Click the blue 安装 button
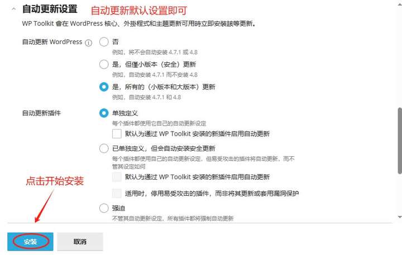 [30, 242]
